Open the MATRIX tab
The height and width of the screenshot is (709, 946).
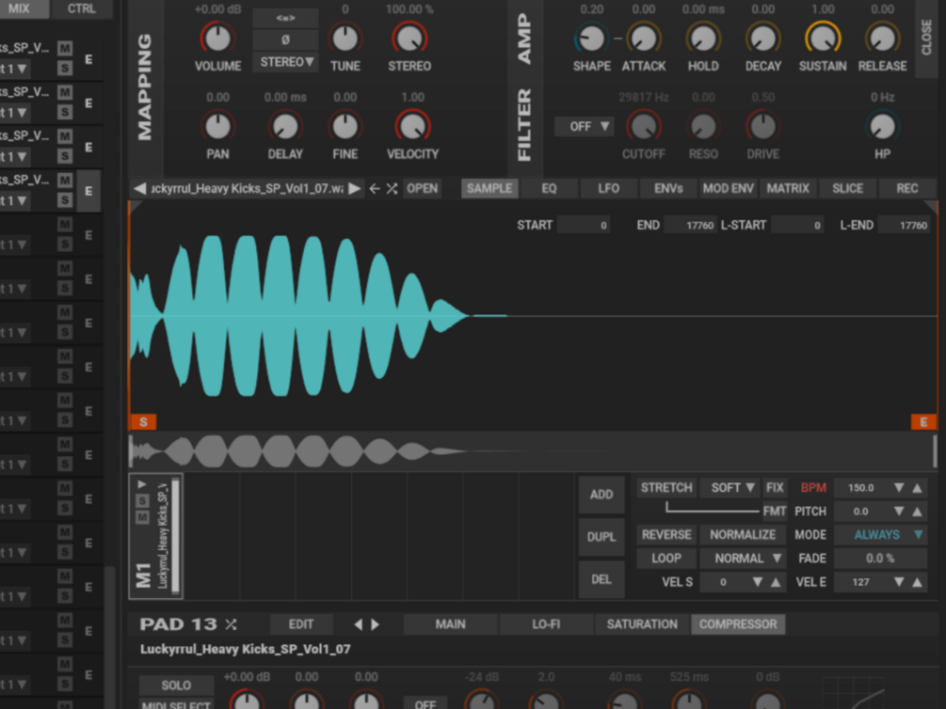[x=788, y=189]
